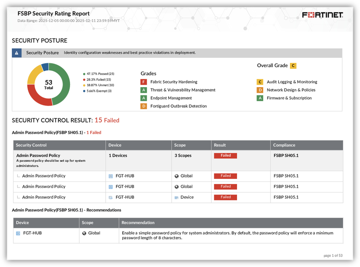Image resolution: width=360 pixels, height=267 pixels.
Task: Click the globe icon beside Global in Recommendations
Action: point(84,233)
